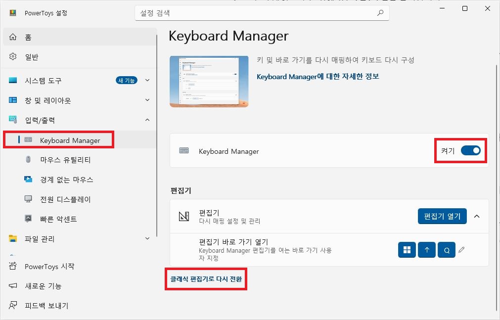Click the Shift arrow shortcut key
The width and height of the screenshot is (500, 320).
[427, 250]
